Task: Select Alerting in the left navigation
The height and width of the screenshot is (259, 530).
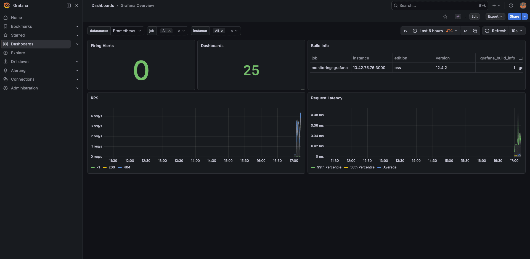Action: point(18,70)
